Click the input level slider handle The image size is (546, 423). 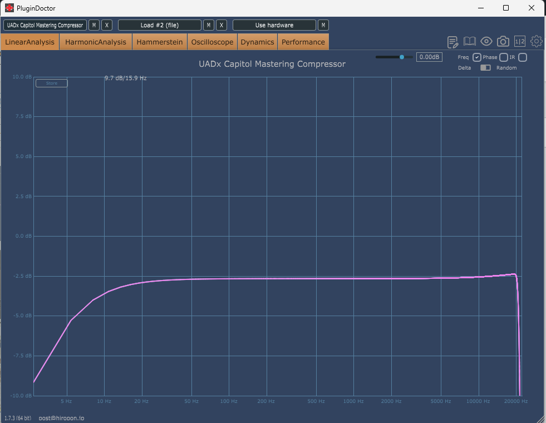[x=401, y=57]
